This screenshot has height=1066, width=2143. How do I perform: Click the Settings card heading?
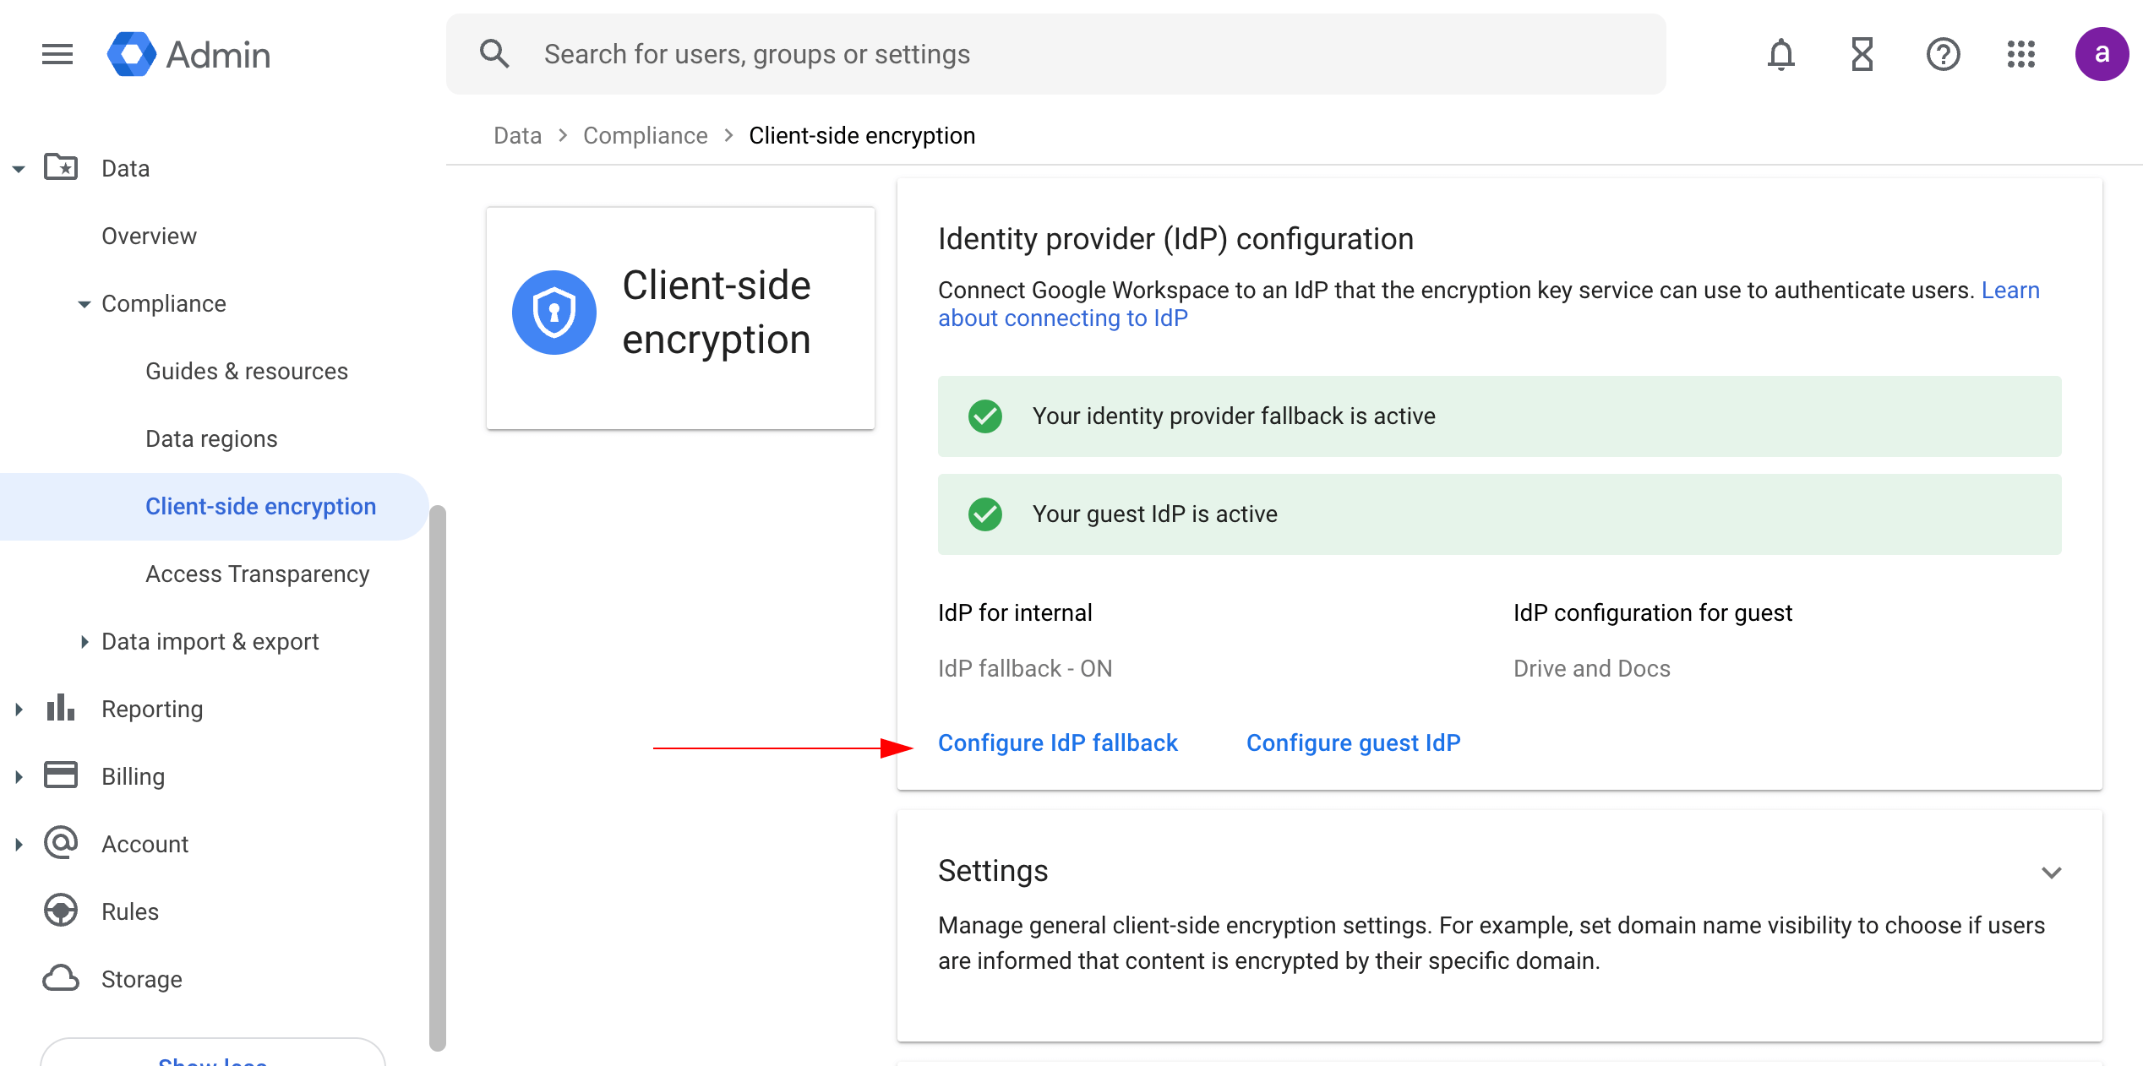point(993,871)
